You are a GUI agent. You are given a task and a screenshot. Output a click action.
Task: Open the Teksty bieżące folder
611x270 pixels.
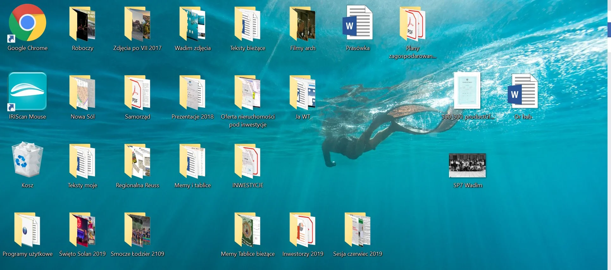pos(247,24)
